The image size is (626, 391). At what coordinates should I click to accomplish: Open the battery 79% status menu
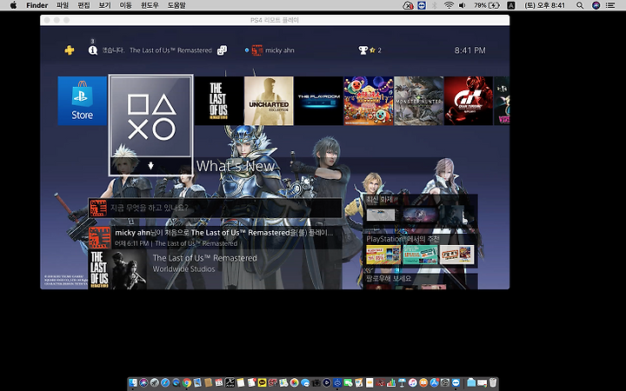click(487, 5)
